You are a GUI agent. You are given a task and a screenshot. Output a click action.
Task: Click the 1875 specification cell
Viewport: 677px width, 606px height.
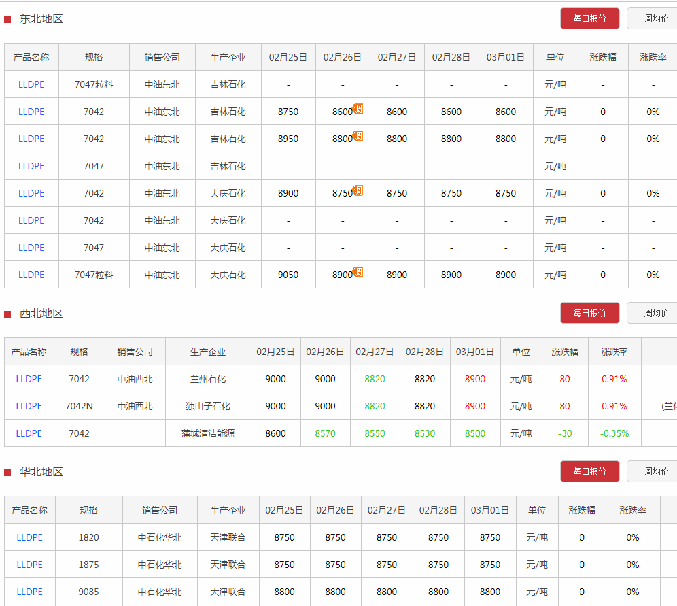click(88, 565)
